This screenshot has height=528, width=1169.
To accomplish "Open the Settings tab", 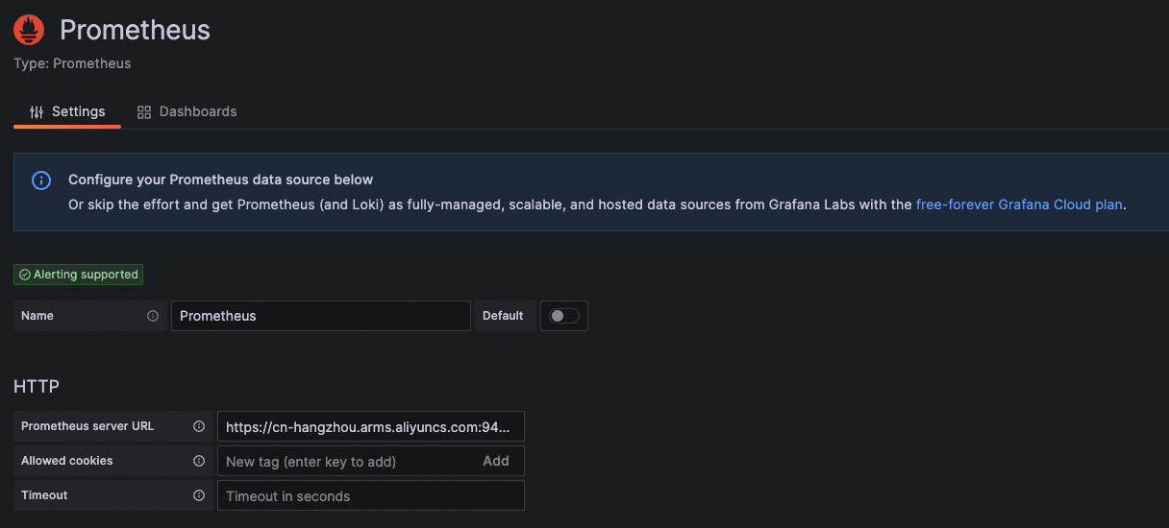I will (x=67, y=112).
